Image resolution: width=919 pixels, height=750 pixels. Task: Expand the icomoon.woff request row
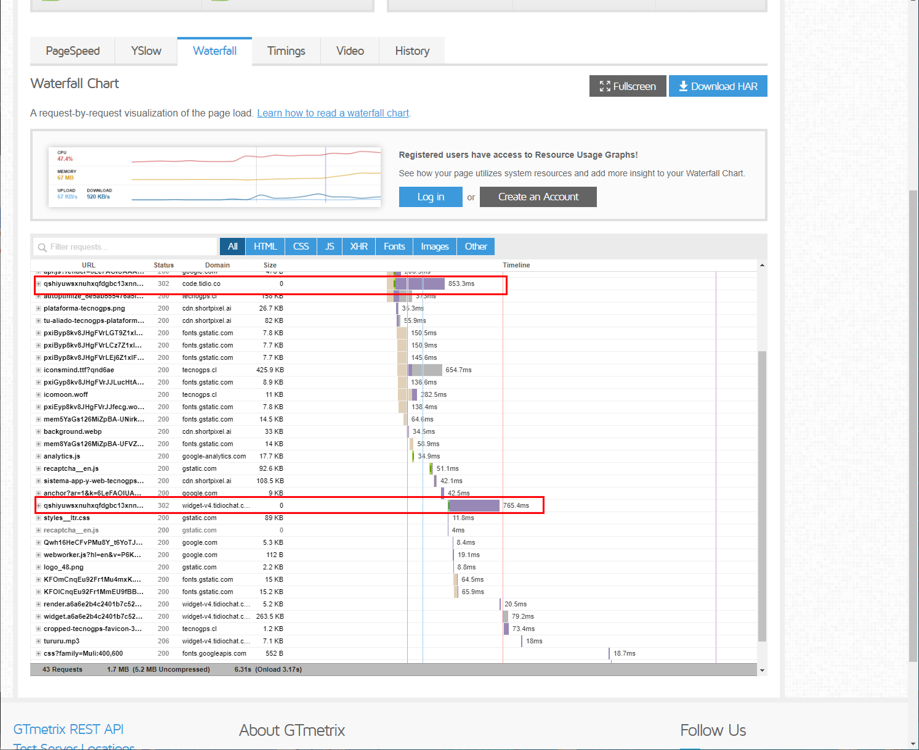point(38,394)
